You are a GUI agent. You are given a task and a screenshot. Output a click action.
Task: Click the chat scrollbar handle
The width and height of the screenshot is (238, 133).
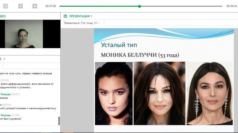point(59,121)
